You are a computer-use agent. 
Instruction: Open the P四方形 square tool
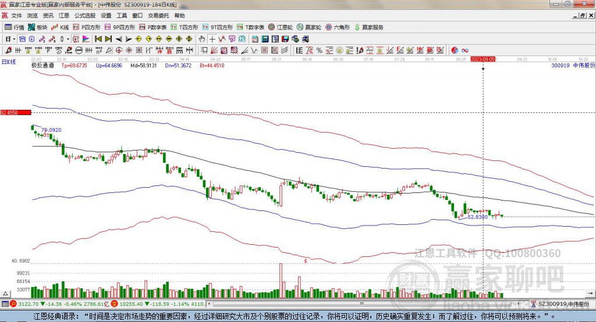tap(86, 27)
